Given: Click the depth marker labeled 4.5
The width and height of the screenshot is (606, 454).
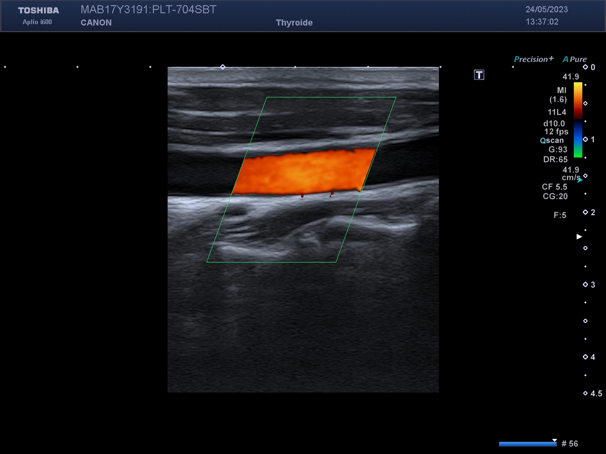Looking at the screenshot, I should [593, 393].
